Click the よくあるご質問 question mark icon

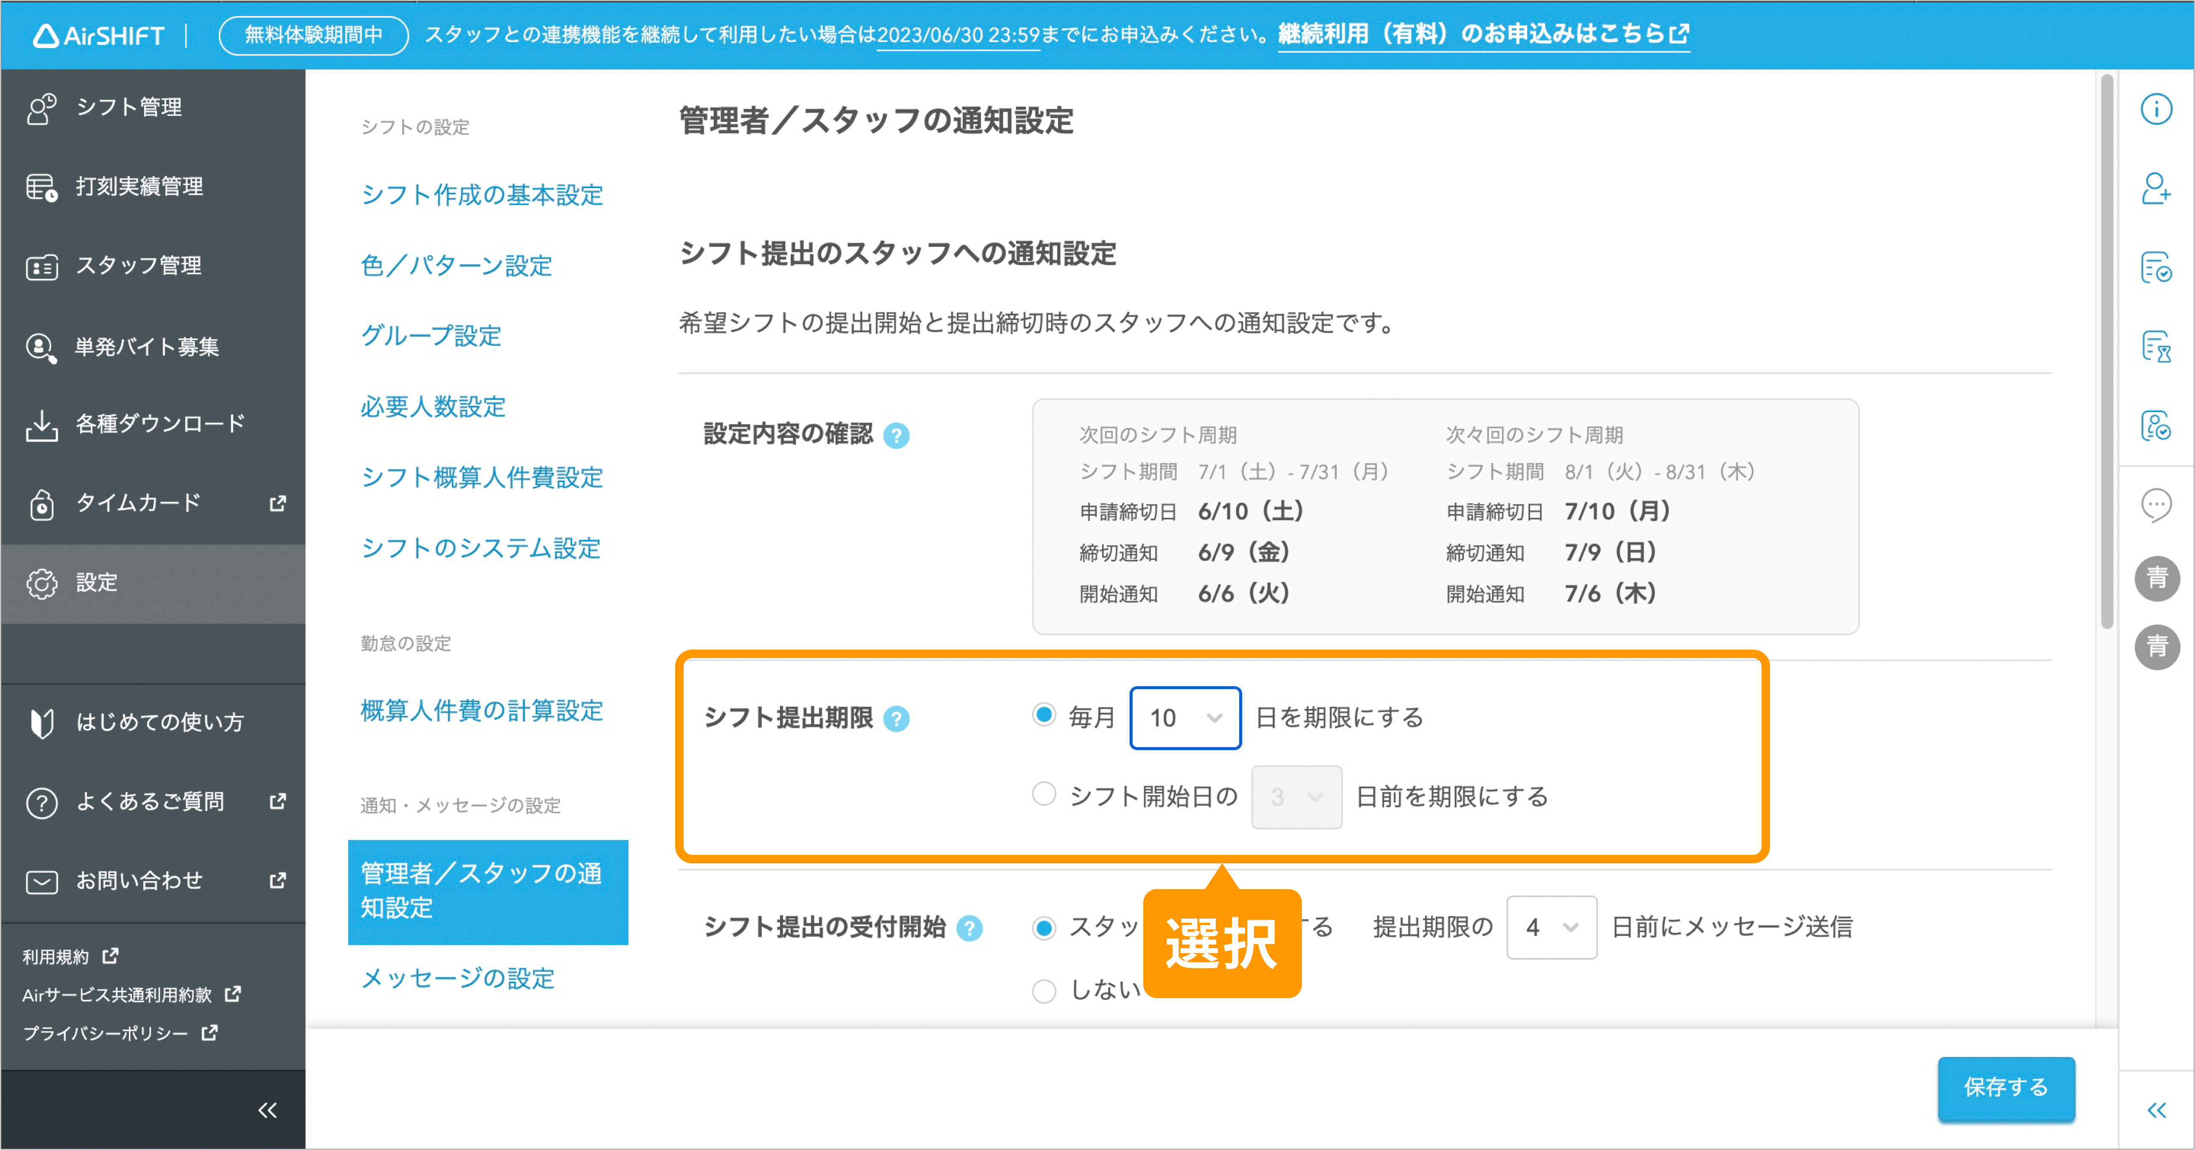click(41, 802)
